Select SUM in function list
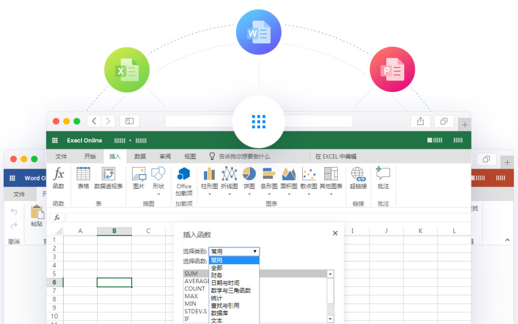The height and width of the screenshot is (324, 518). (191, 273)
